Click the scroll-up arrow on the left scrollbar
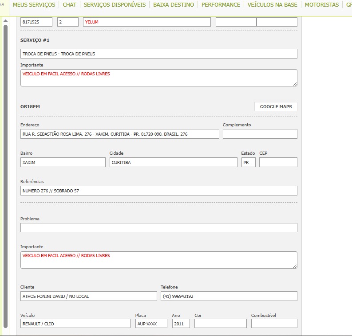This screenshot has height=336, width=352. 5,20
